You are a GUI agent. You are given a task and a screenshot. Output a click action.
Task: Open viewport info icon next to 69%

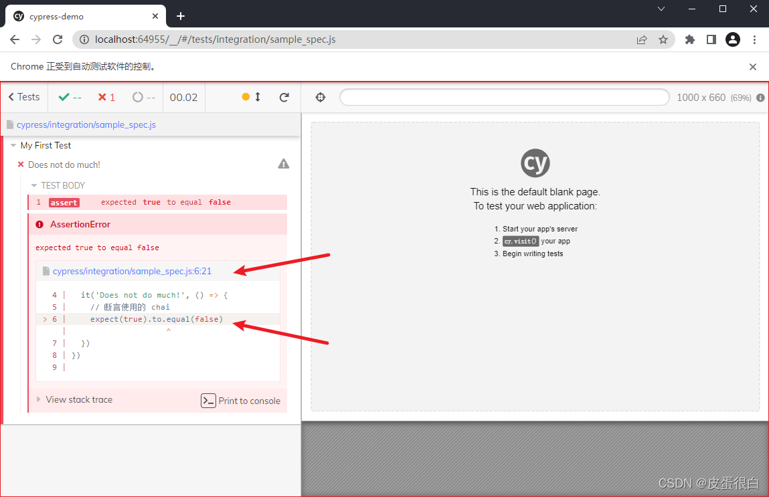tap(760, 98)
